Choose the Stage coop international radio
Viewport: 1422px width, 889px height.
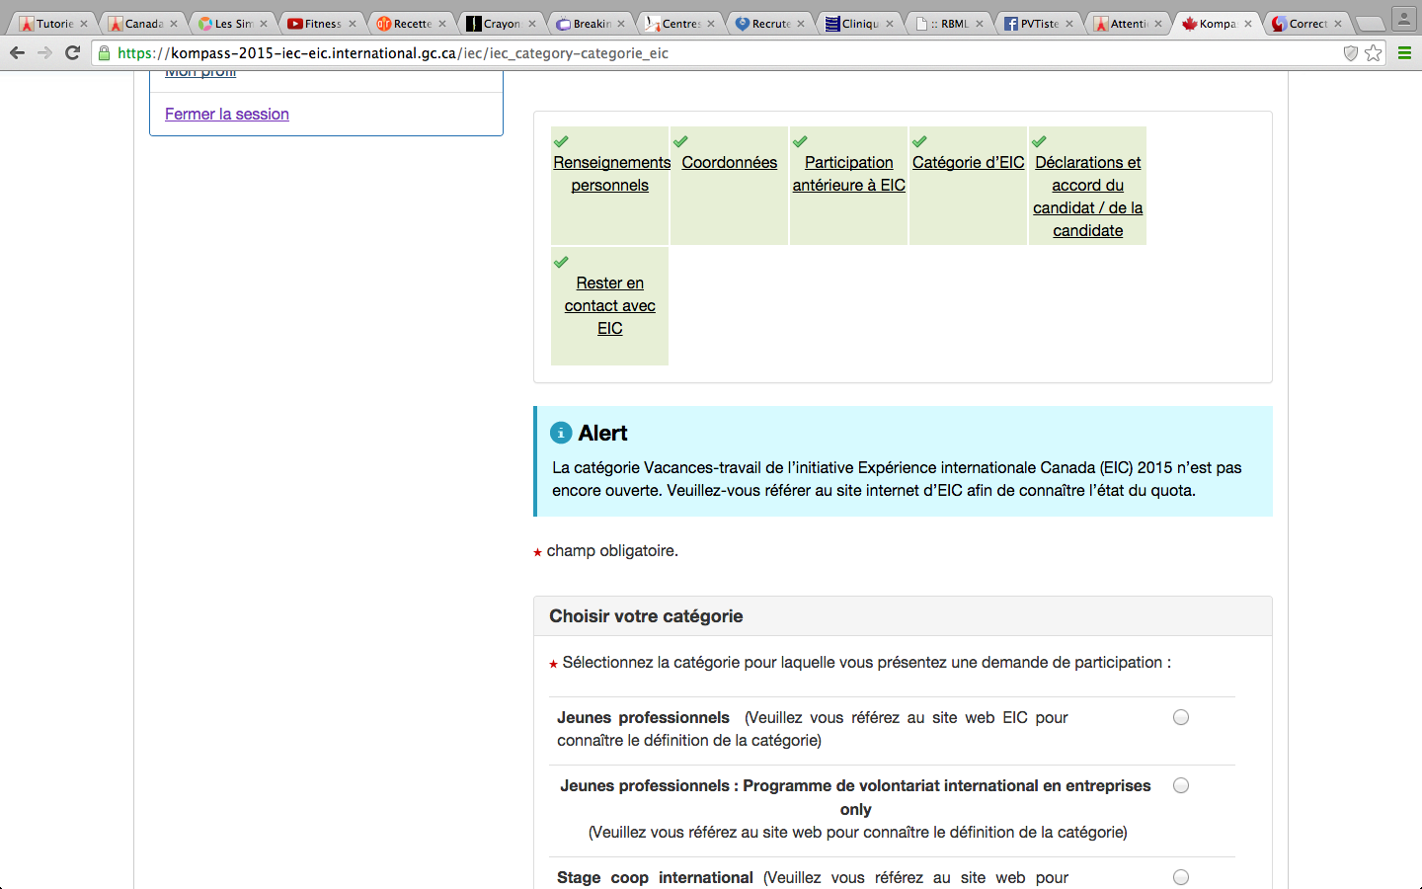tap(1180, 877)
